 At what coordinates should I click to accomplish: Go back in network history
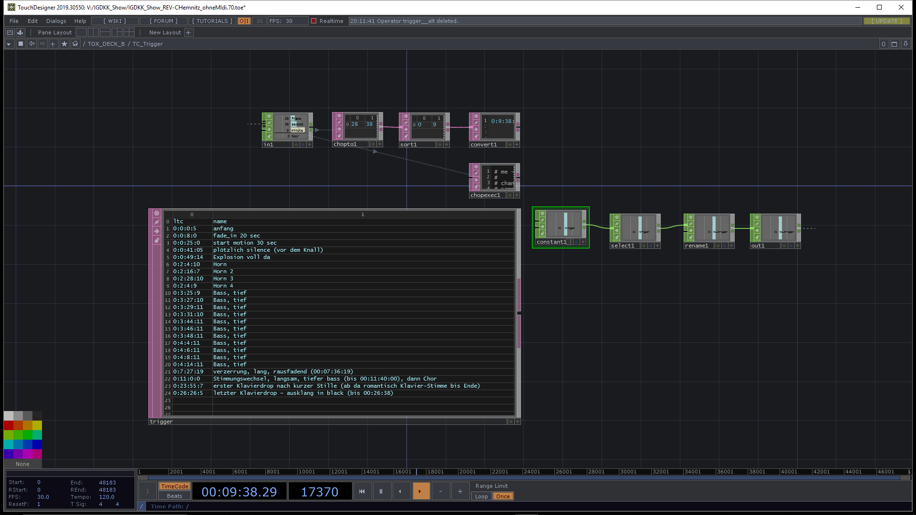pos(31,44)
